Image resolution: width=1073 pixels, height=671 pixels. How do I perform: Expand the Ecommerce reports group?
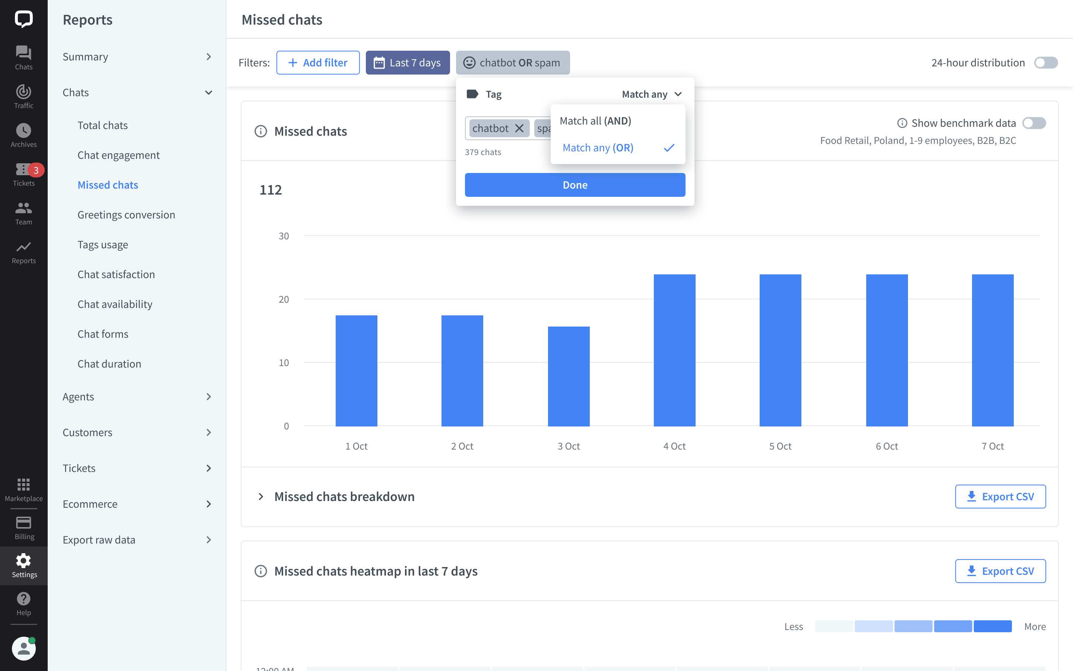pyautogui.click(x=137, y=504)
